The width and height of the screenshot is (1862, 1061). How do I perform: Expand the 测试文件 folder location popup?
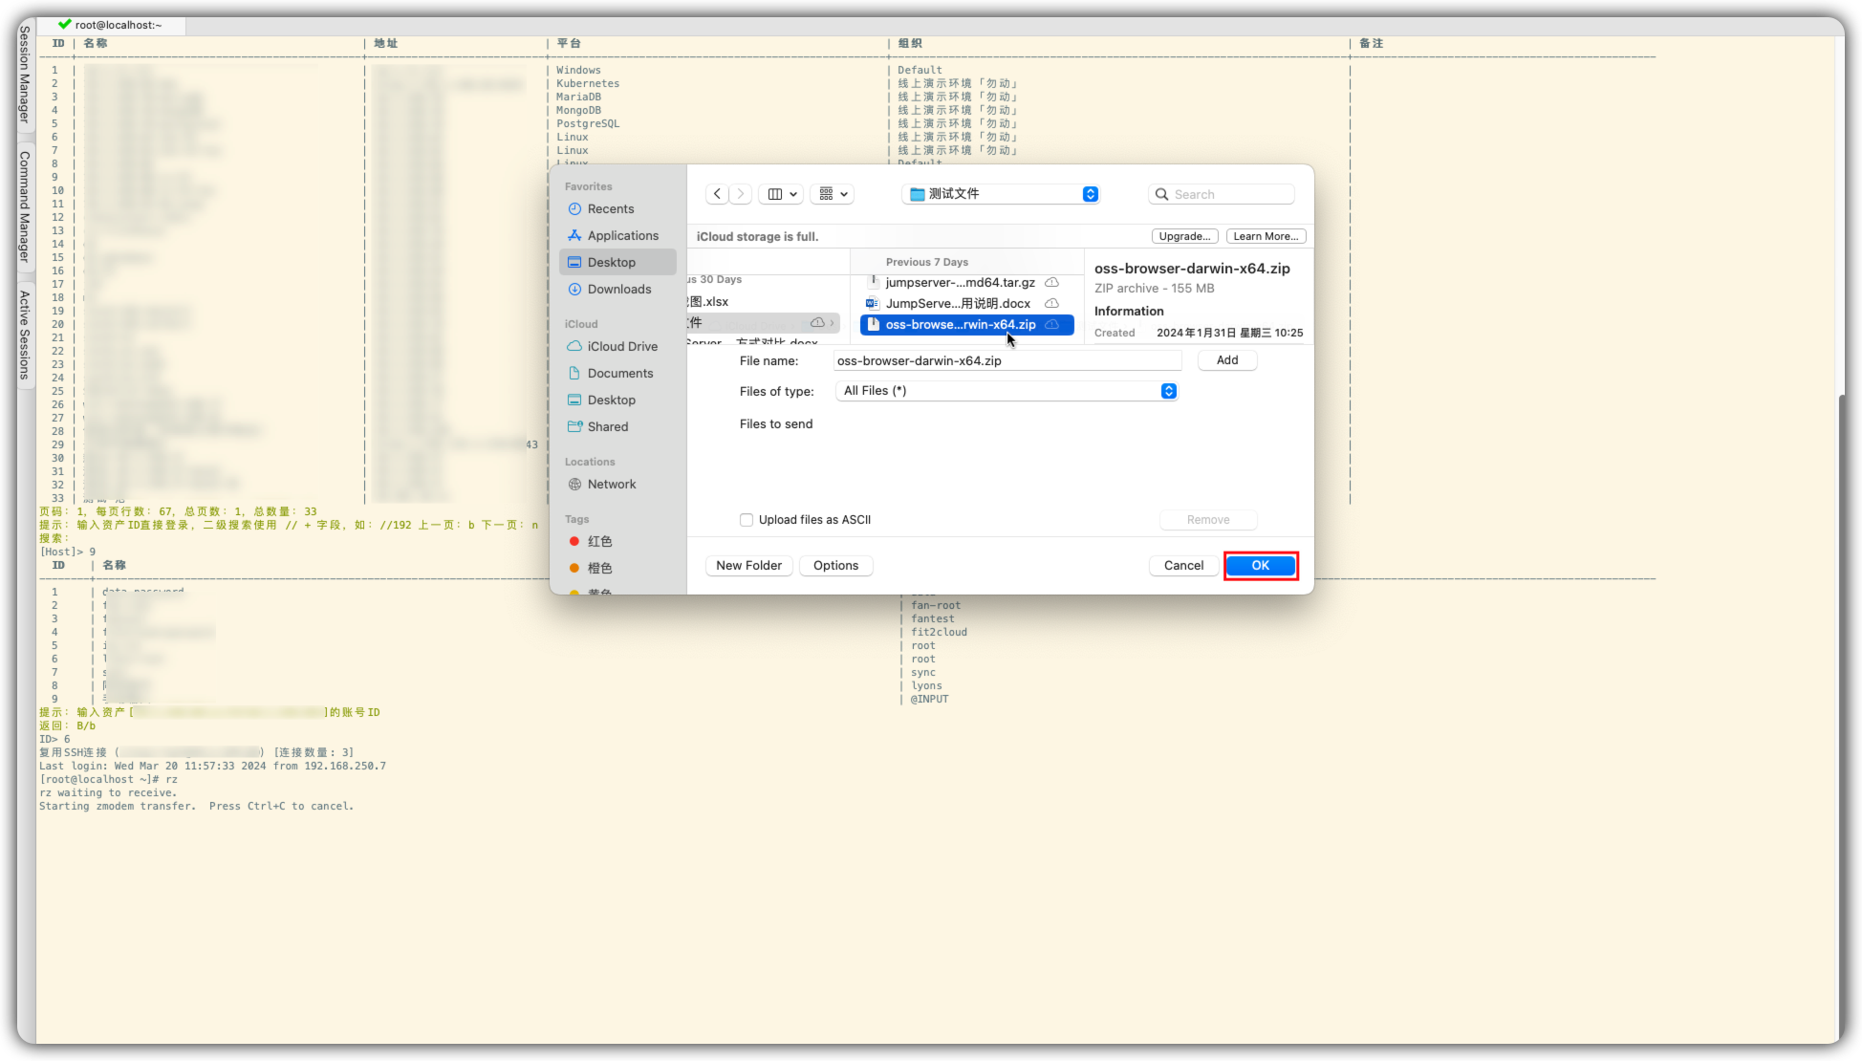pos(1001,194)
